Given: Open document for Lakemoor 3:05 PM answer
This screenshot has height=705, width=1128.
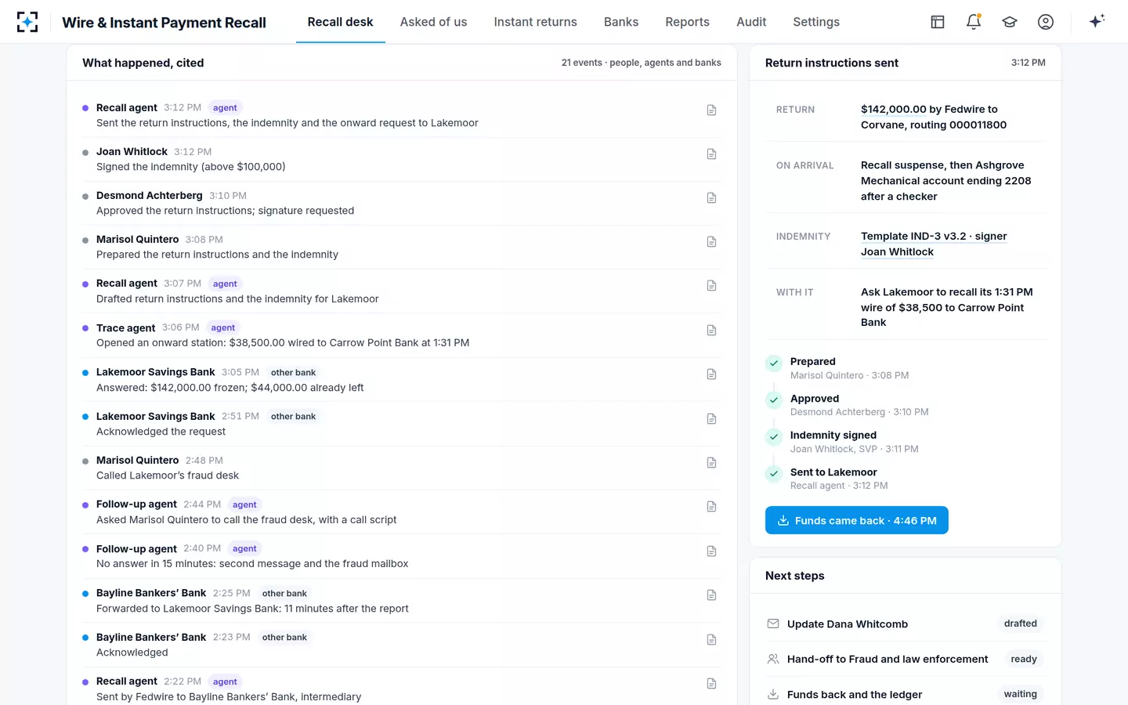Looking at the screenshot, I should pos(711,374).
